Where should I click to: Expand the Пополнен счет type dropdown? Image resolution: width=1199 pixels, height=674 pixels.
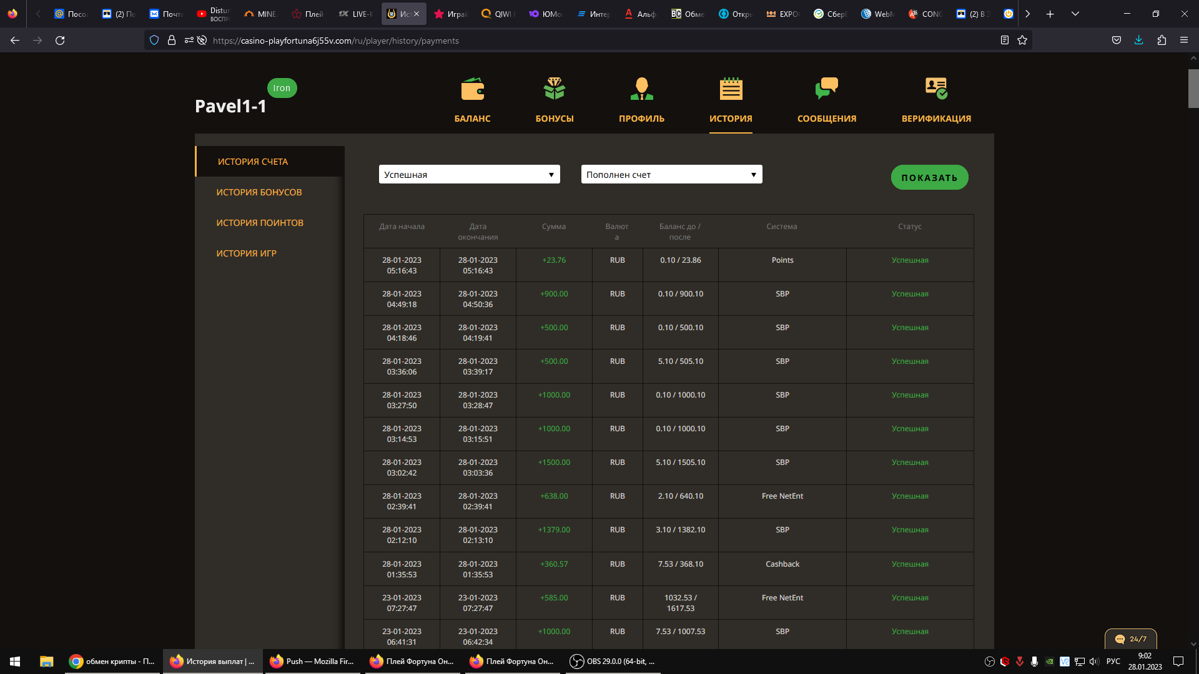[671, 175]
